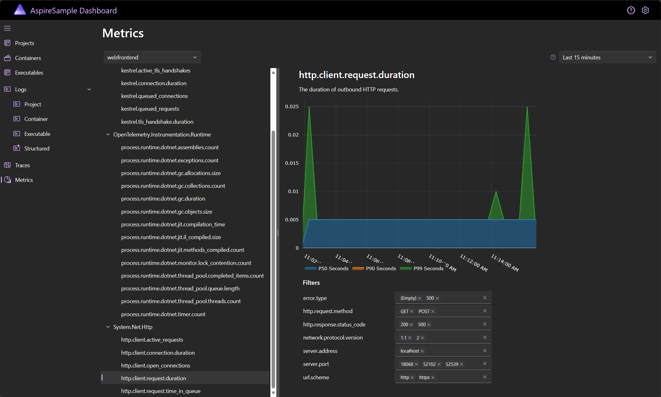Remove the POST filter tag
The width and height of the screenshot is (661, 397).
(433, 311)
